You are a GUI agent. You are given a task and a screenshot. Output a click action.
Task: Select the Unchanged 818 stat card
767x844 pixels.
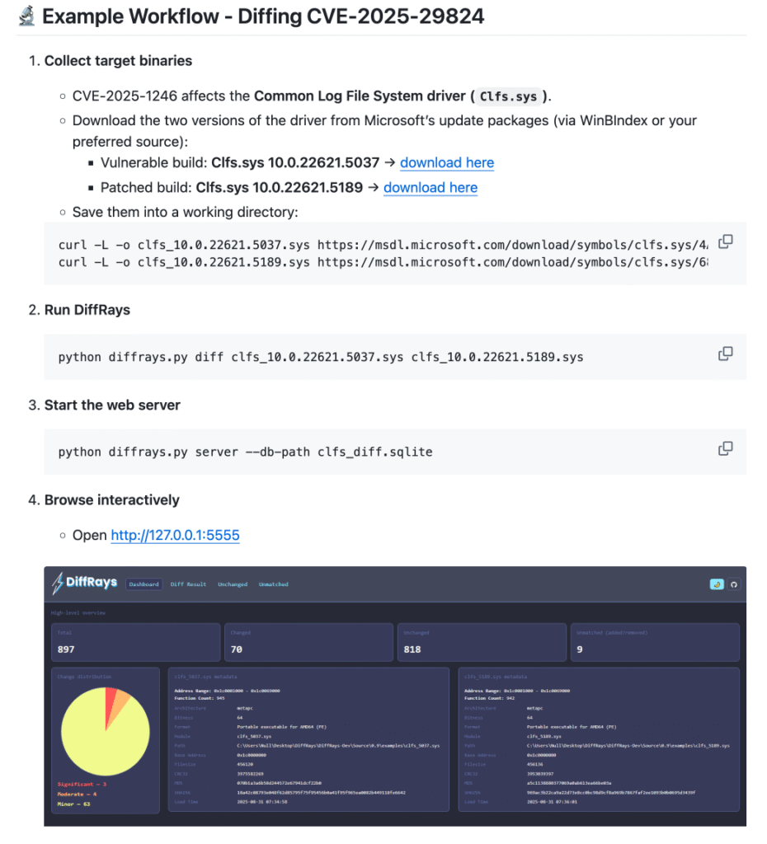click(x=481, y=642)
